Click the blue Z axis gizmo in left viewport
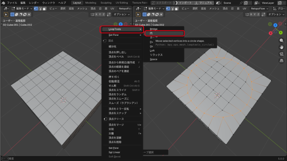 click(121, 24)
